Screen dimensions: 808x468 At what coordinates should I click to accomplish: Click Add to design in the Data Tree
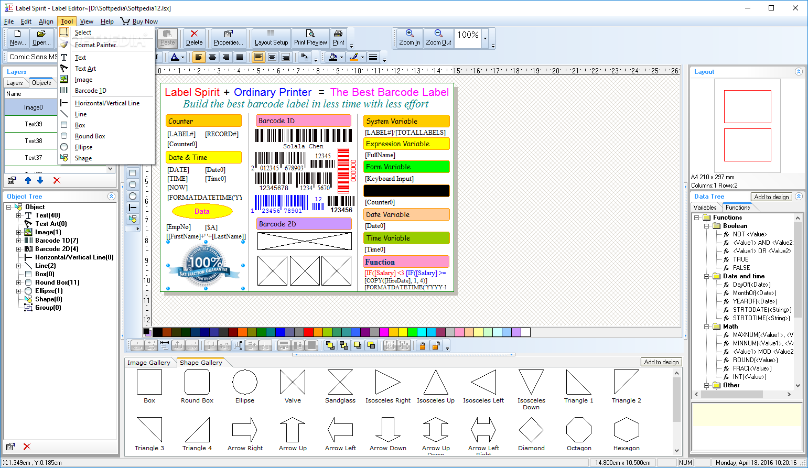point(771,197)
